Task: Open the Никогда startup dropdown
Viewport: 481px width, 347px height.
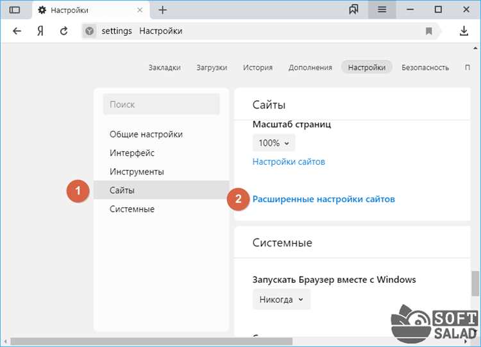Action: [282, 300]
